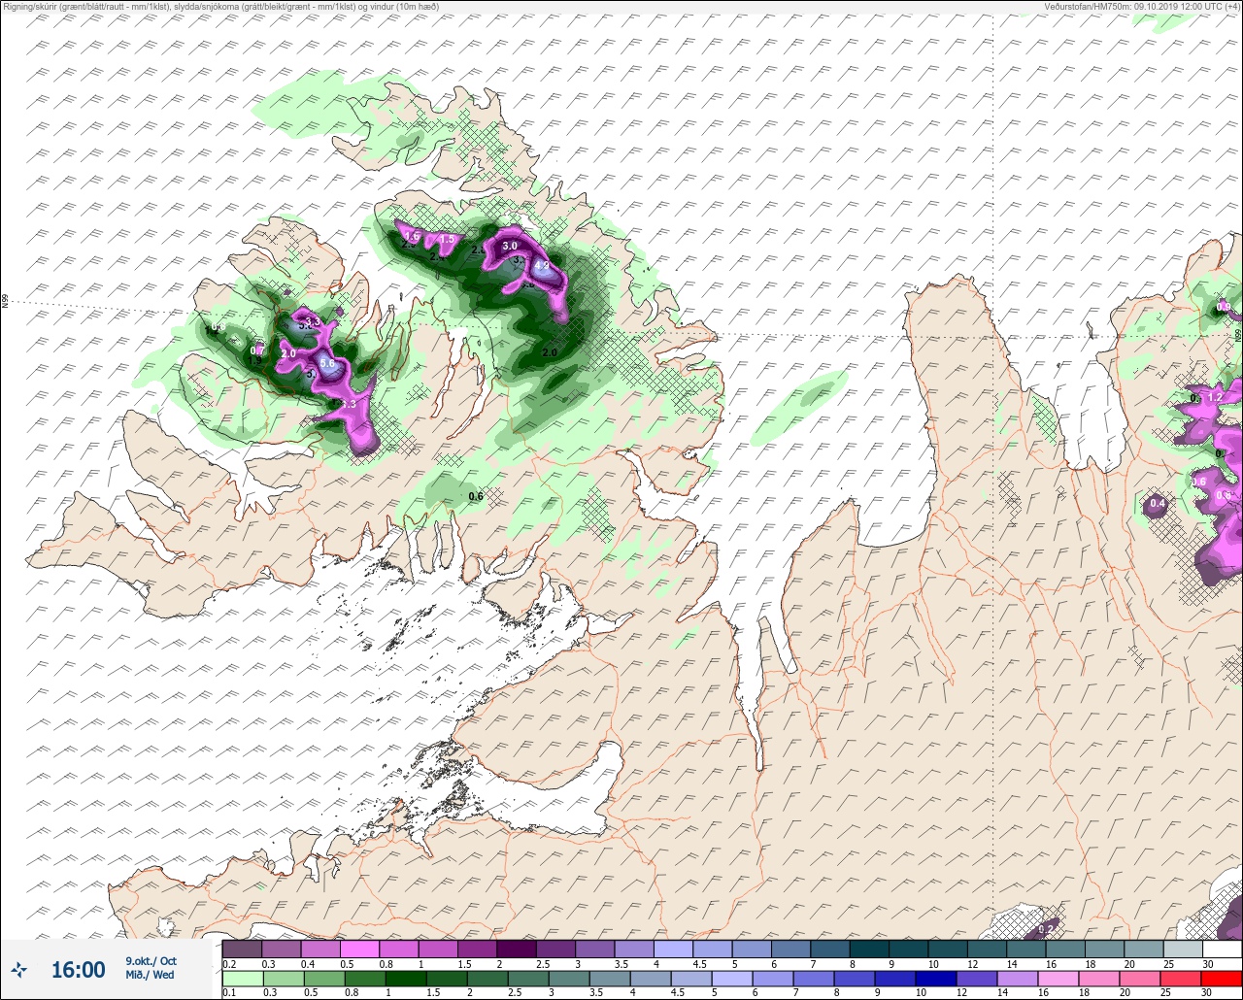Pick the bottom-row dark green swatch labeled 1
Screen dimensions: 1243x1000
(x=406, y=978)
